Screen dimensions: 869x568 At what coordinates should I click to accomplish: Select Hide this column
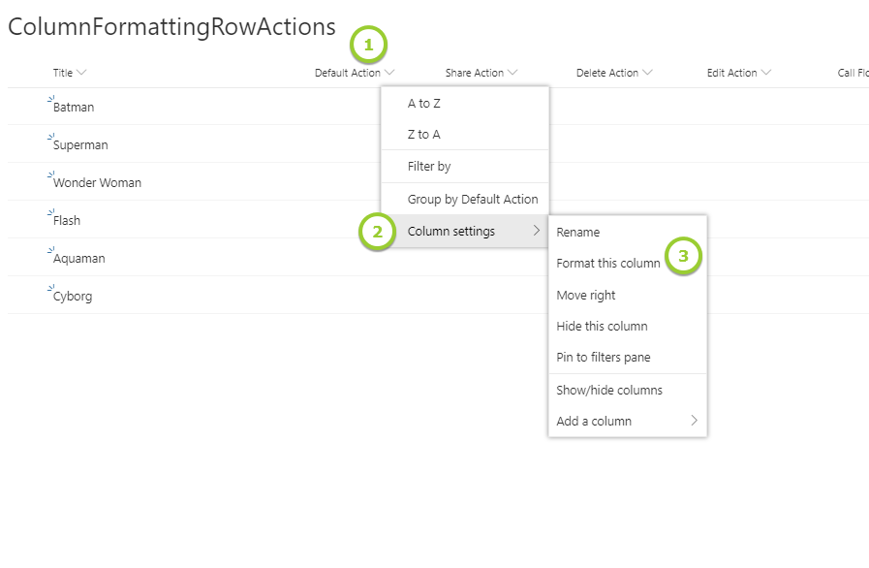tap(602, 327)
